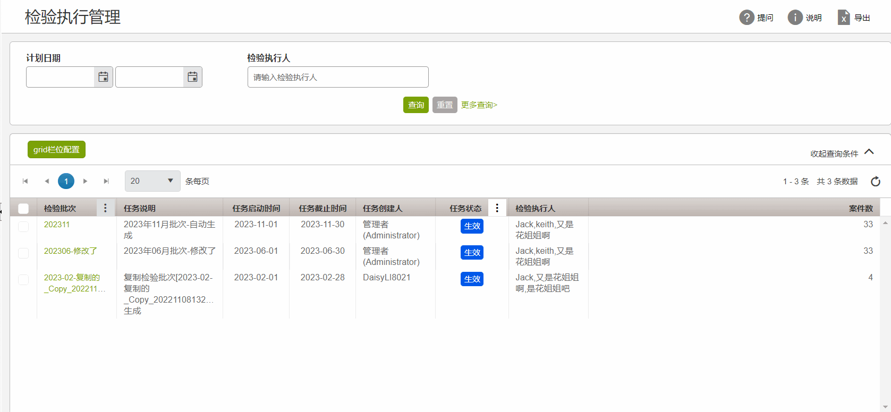Image resolution: width=891 pixels, height=412 pixels.
Task: Click the 导出 Excel export icon
Action: coord(844,18)
